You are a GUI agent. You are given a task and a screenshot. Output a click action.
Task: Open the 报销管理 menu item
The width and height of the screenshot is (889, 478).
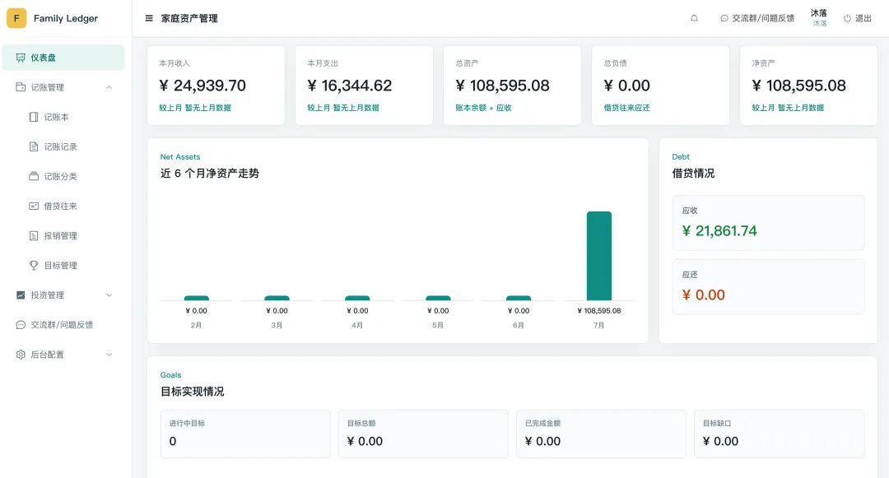(63, 235)
